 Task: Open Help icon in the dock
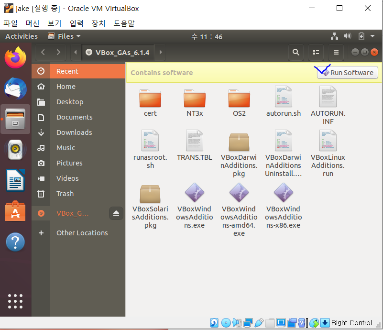[x=15, y=242]
